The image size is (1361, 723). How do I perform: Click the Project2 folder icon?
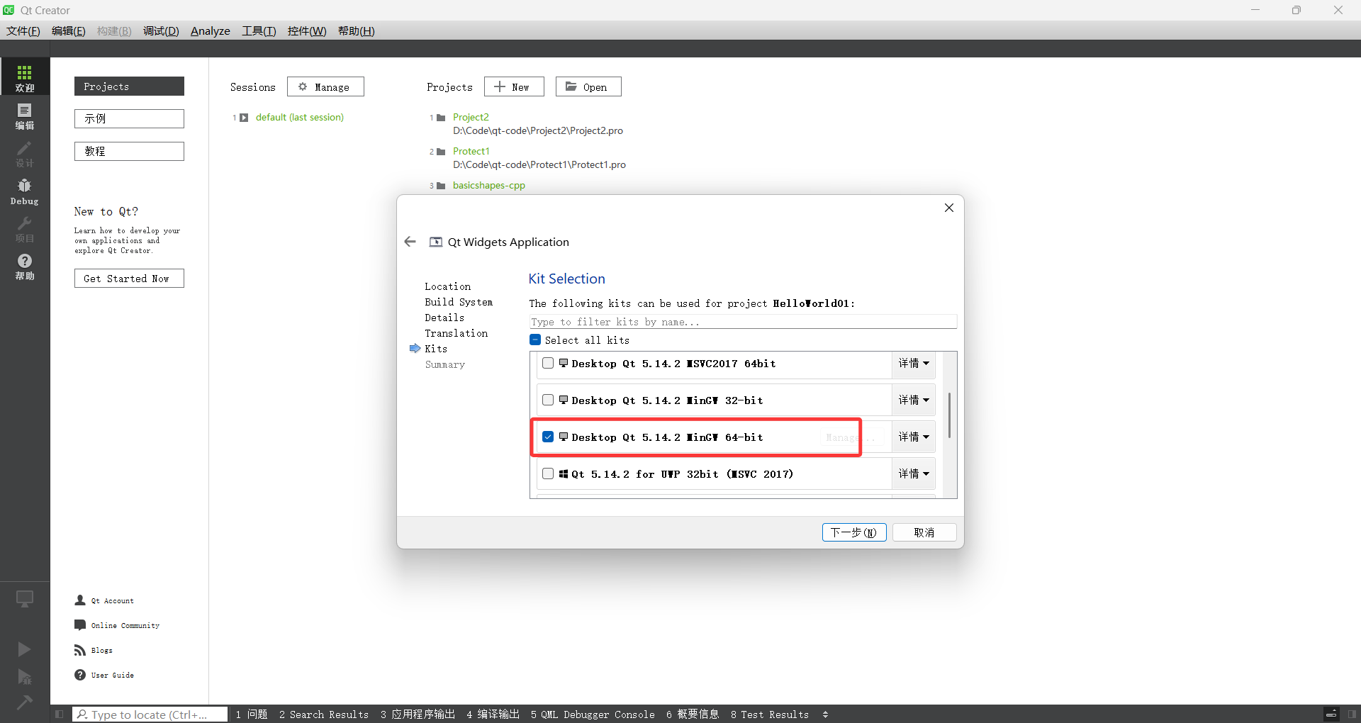click(x=441, y=118)
